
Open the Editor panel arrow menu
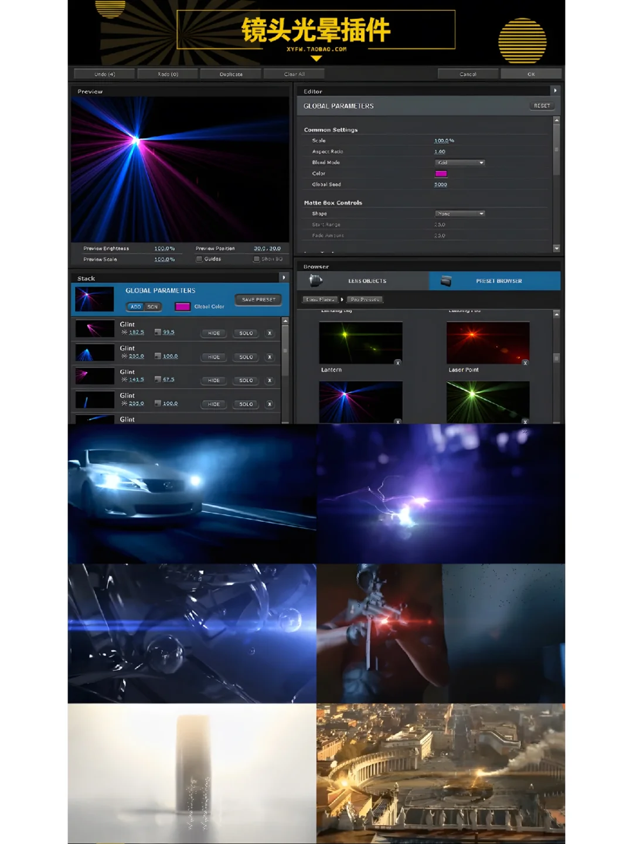(x=555, y=91)
